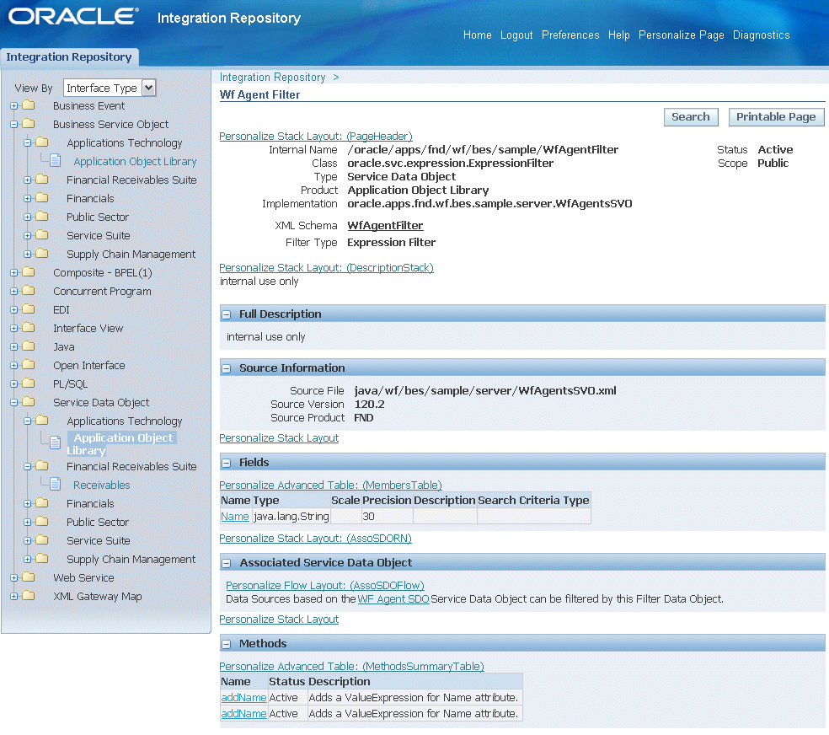Open Personalize Advanced Table: (MethodsSummaryTable) link
829x735 pixels.
pyautogui.click(x=351, y=667)
